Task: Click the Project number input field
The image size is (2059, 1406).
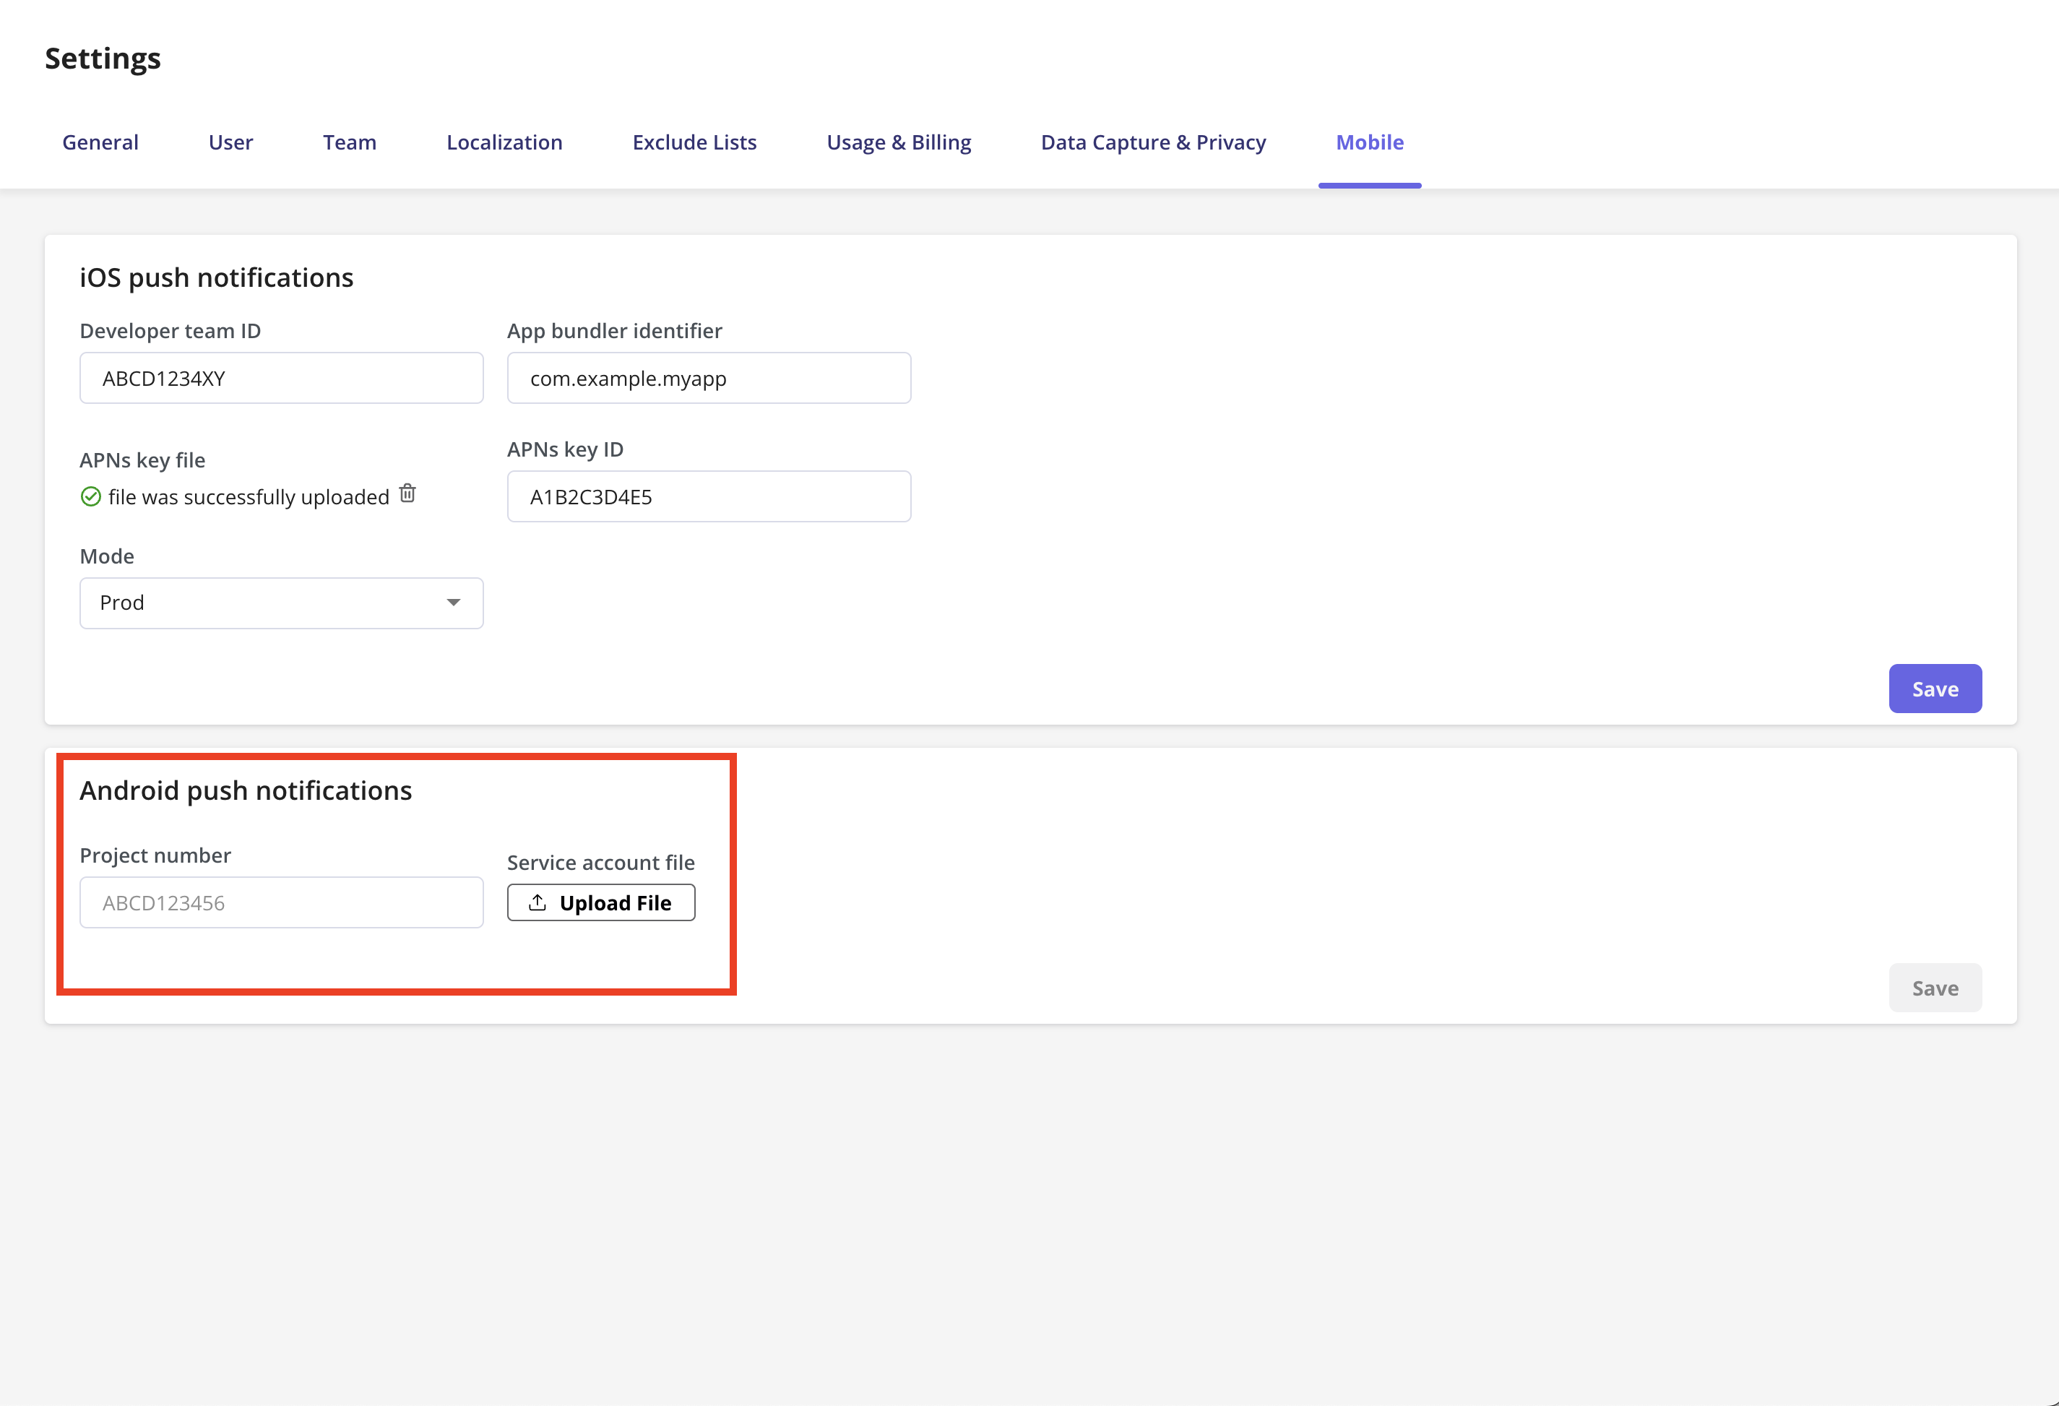Action: pos(280,902)
